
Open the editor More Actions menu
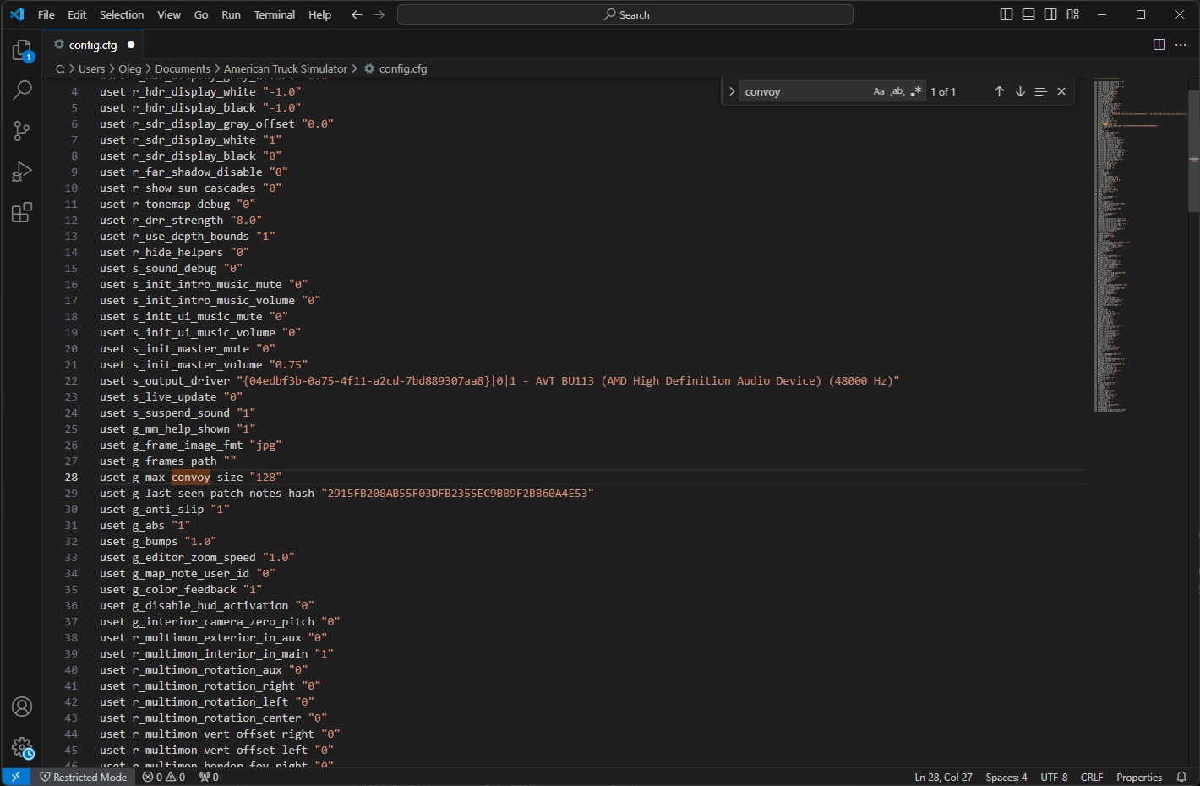pyautogui.click(x=1181, y=45)
